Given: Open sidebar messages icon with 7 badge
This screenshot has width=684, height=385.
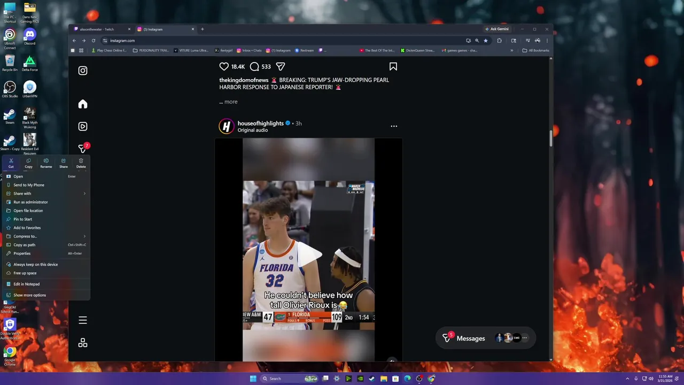Looking at the screenshot, I should [x=83, y=148].
